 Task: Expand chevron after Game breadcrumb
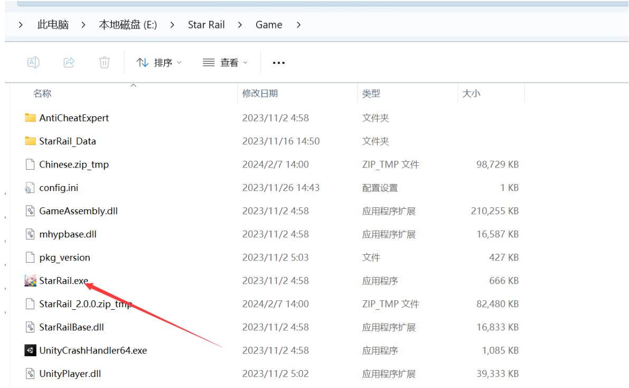298,25
